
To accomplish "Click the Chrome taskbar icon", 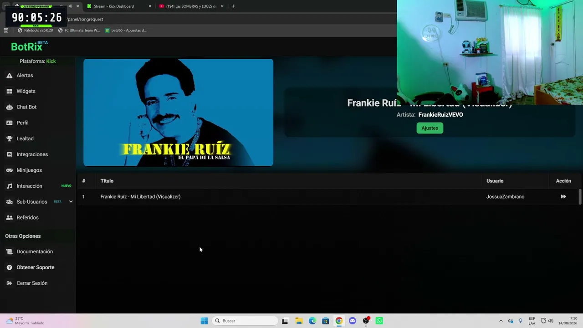I will click(x=339, y=321).
